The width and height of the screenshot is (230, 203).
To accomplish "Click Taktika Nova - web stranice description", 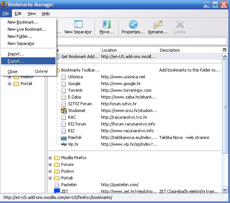I will (x=184, y=137).
